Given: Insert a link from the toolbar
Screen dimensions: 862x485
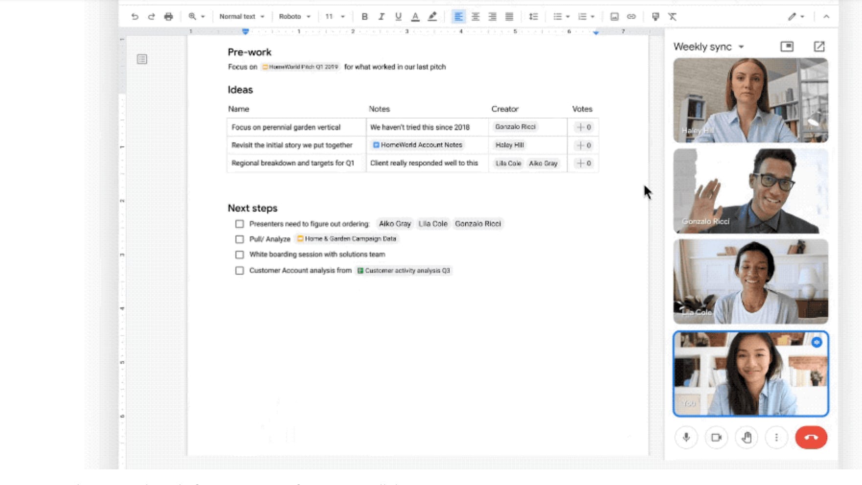Looking at the screenshot, I should click(x=632, y=16).
